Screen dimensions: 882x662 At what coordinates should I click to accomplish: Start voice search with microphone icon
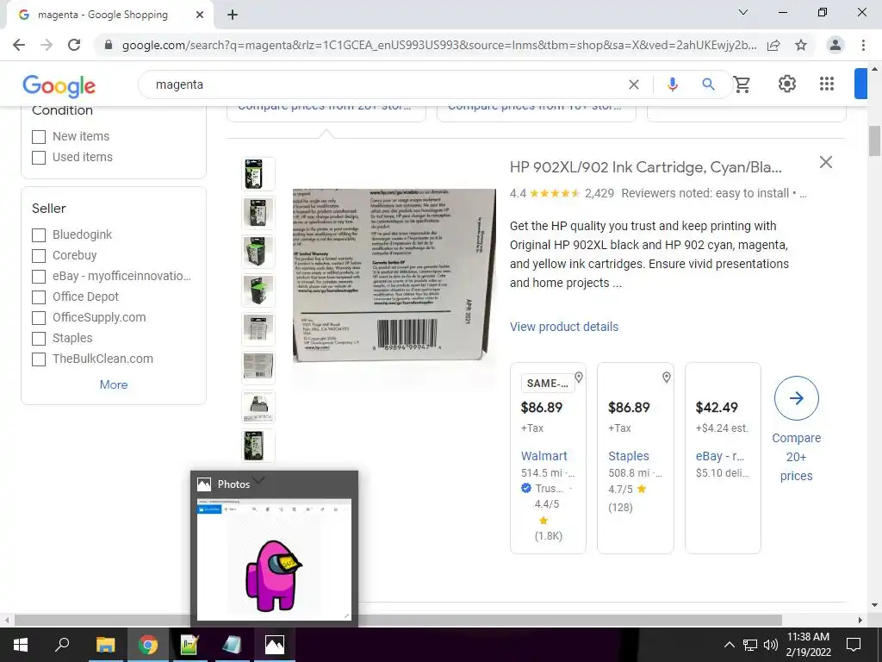(x=672, y=84)
